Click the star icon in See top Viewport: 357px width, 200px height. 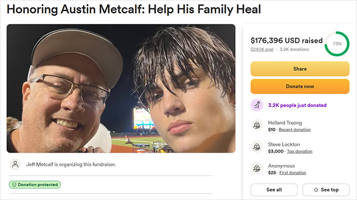(316, 190)
